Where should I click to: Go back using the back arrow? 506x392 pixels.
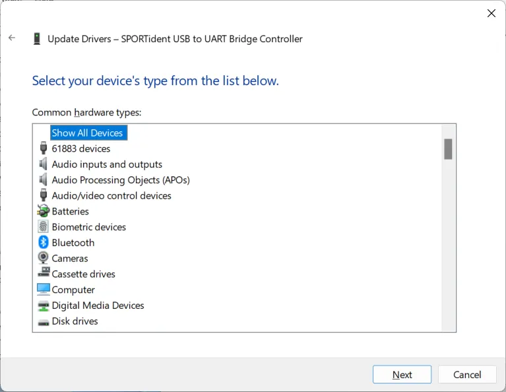[x=12, y=38]
